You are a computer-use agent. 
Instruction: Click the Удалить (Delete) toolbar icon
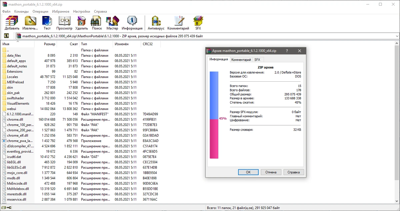pos(82,23)
